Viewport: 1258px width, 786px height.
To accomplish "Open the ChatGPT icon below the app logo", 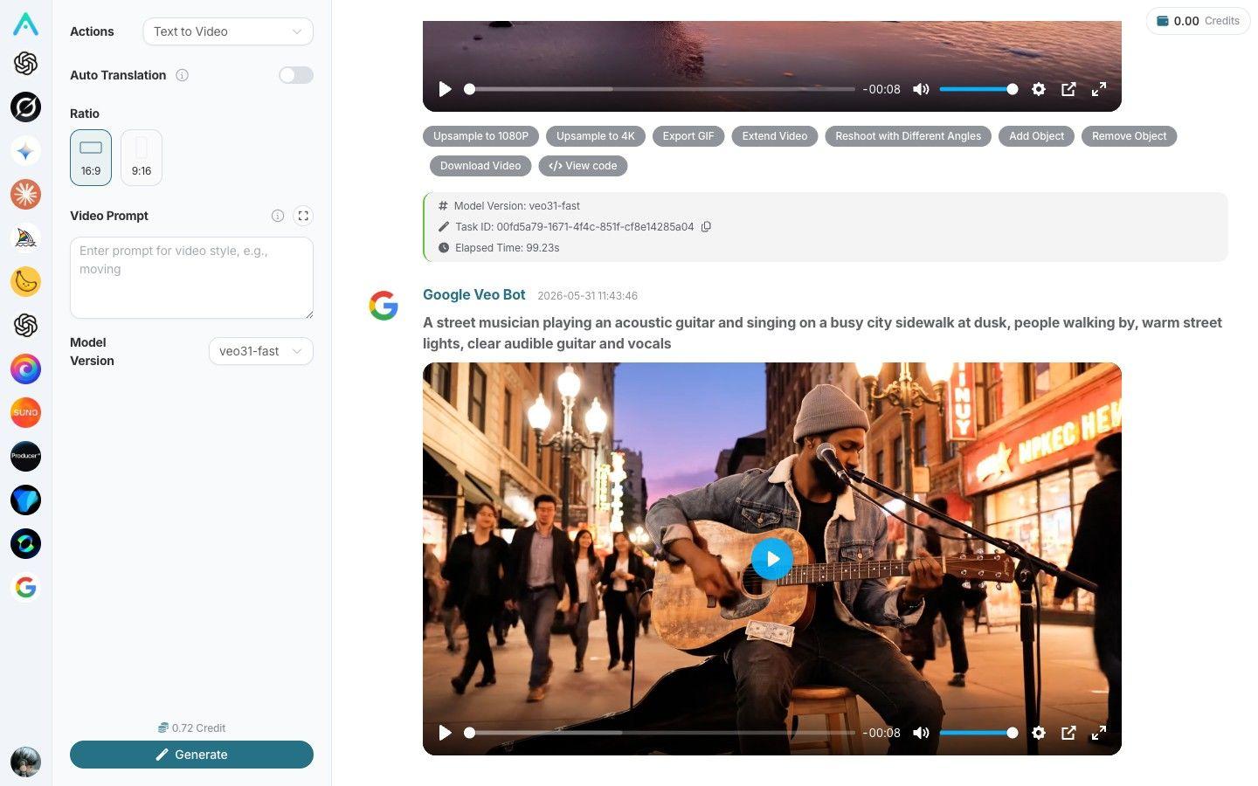I will click(25, 63).
